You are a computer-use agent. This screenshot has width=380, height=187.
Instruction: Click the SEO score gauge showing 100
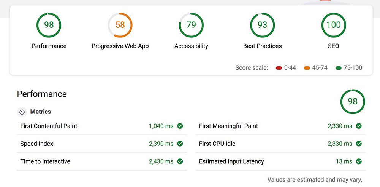pyautogui.click(x=334, y=25)
